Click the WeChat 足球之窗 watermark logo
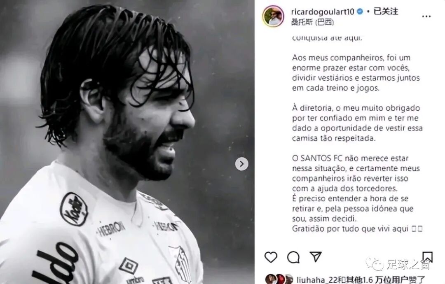This screenshot has height=284, width=445. tap(398, 264)
